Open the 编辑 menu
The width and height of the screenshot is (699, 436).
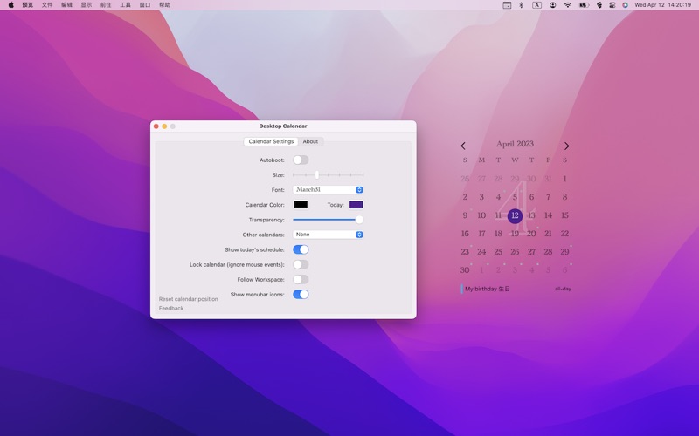pyautogui.click(x=66, y=5)
